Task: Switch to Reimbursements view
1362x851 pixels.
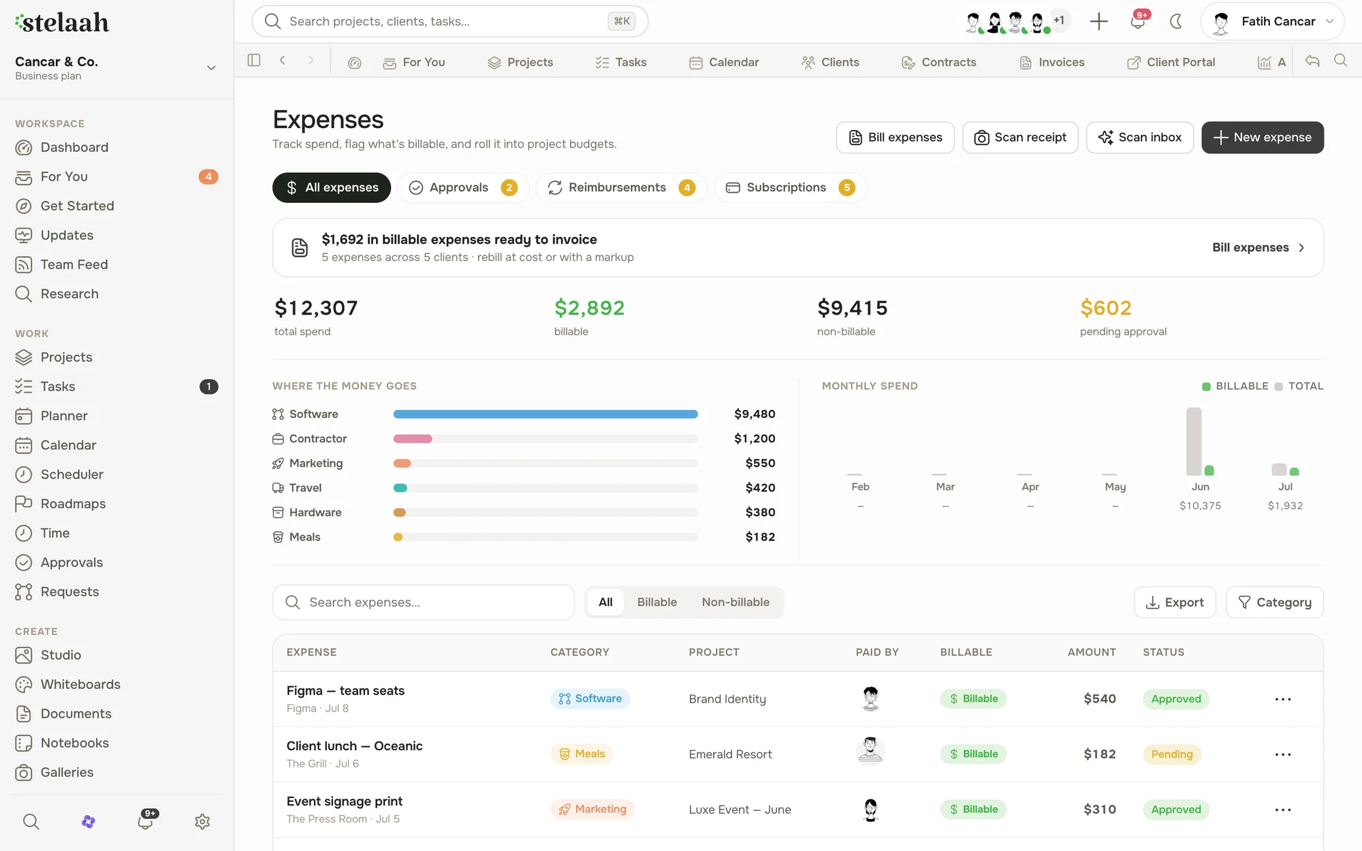Action: pyautogui.click(x=621, y=188)
